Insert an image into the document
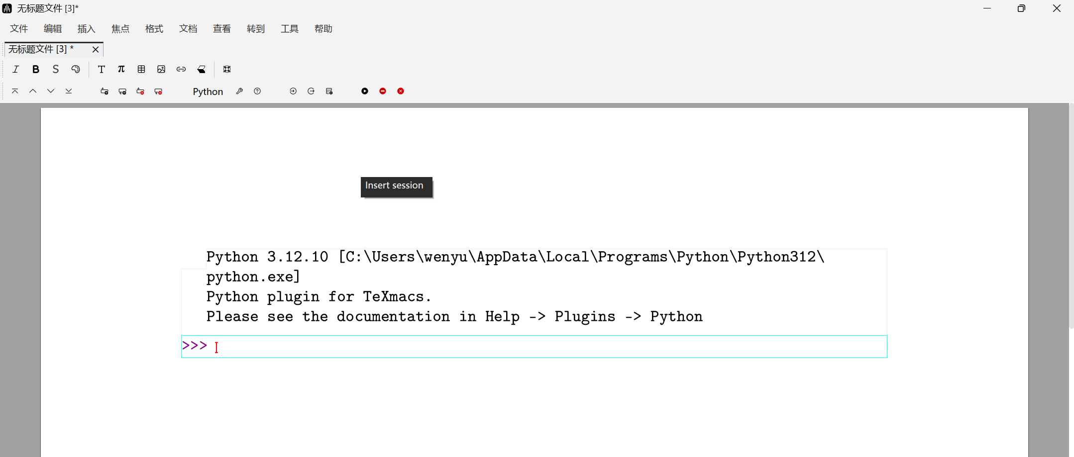Viewport: 1074px width, 457px height. tap(161, 69)
